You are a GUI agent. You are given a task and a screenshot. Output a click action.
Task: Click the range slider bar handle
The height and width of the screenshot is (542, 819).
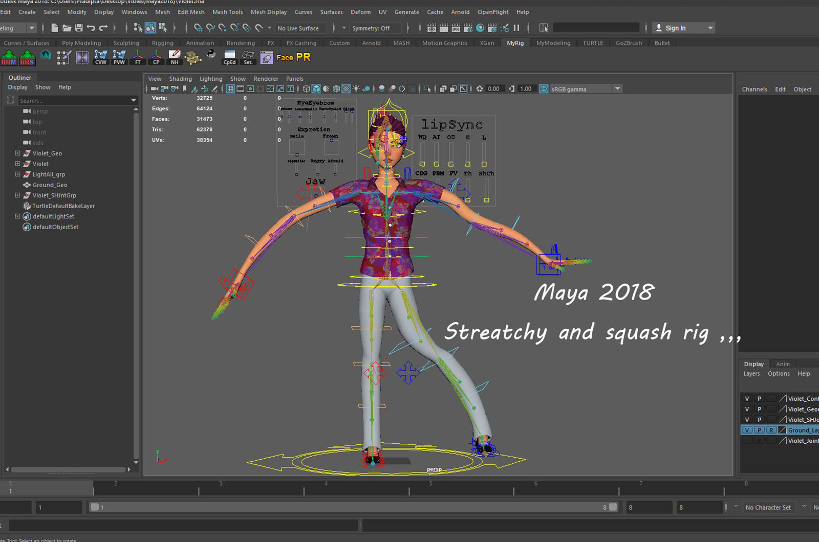353,507
